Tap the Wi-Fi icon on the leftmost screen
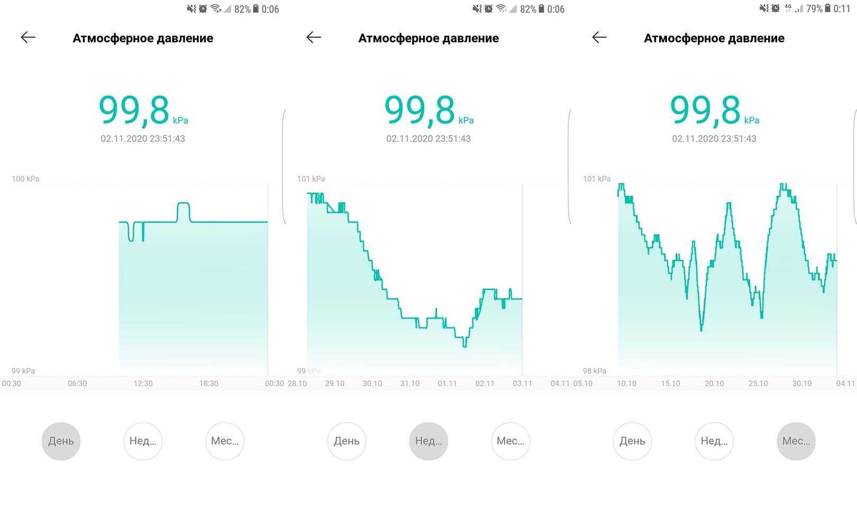 (215, 8)
